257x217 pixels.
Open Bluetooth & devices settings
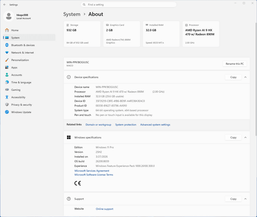[29, 45]
